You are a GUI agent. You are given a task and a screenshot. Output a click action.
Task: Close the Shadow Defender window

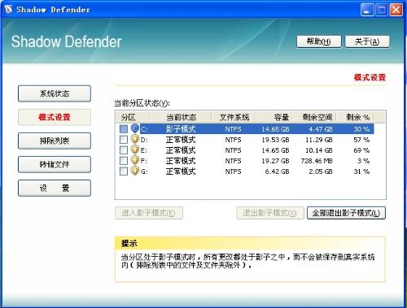[x=396, y=10]
